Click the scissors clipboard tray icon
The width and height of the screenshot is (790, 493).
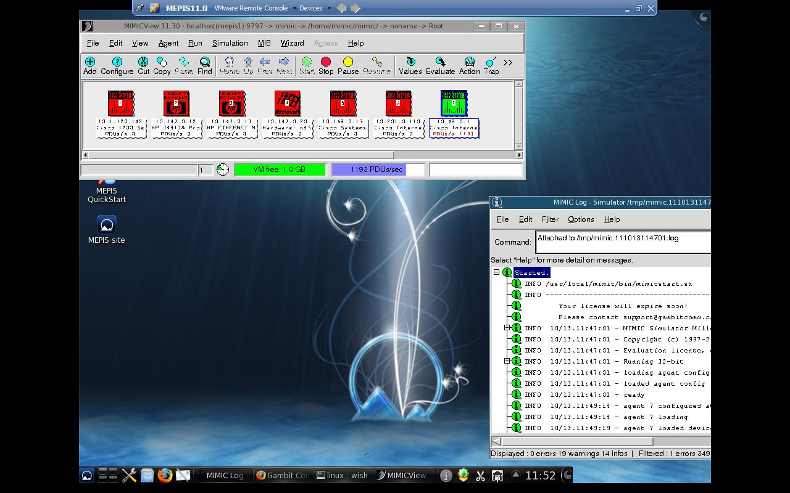(x=480, y=475)
